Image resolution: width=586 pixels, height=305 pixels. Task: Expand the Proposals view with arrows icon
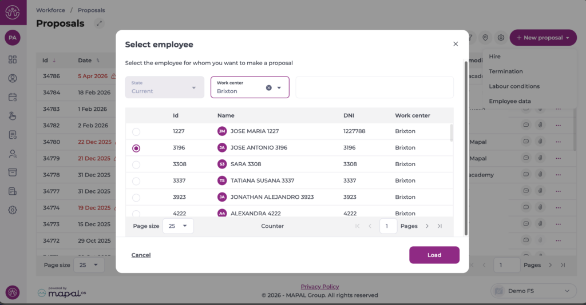[x=100, y=23]
